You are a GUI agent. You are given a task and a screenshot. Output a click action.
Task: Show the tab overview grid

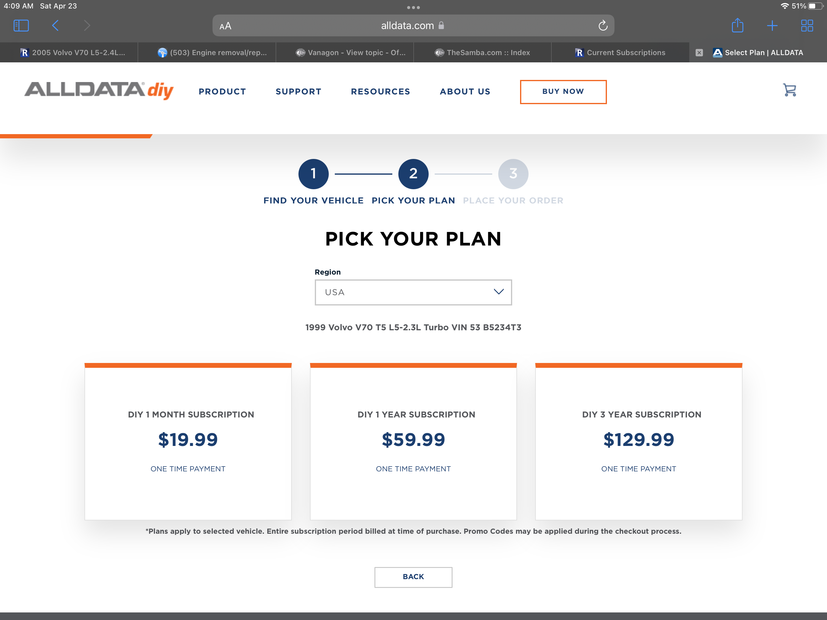tap(807, 25)
